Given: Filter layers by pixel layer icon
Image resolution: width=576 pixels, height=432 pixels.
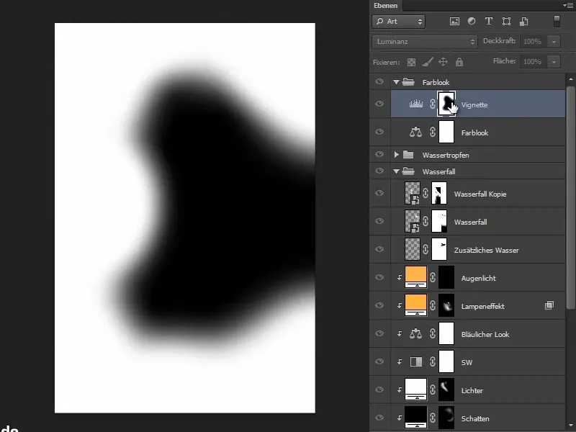Looking at the screenshot, I should tap(454, 22).
